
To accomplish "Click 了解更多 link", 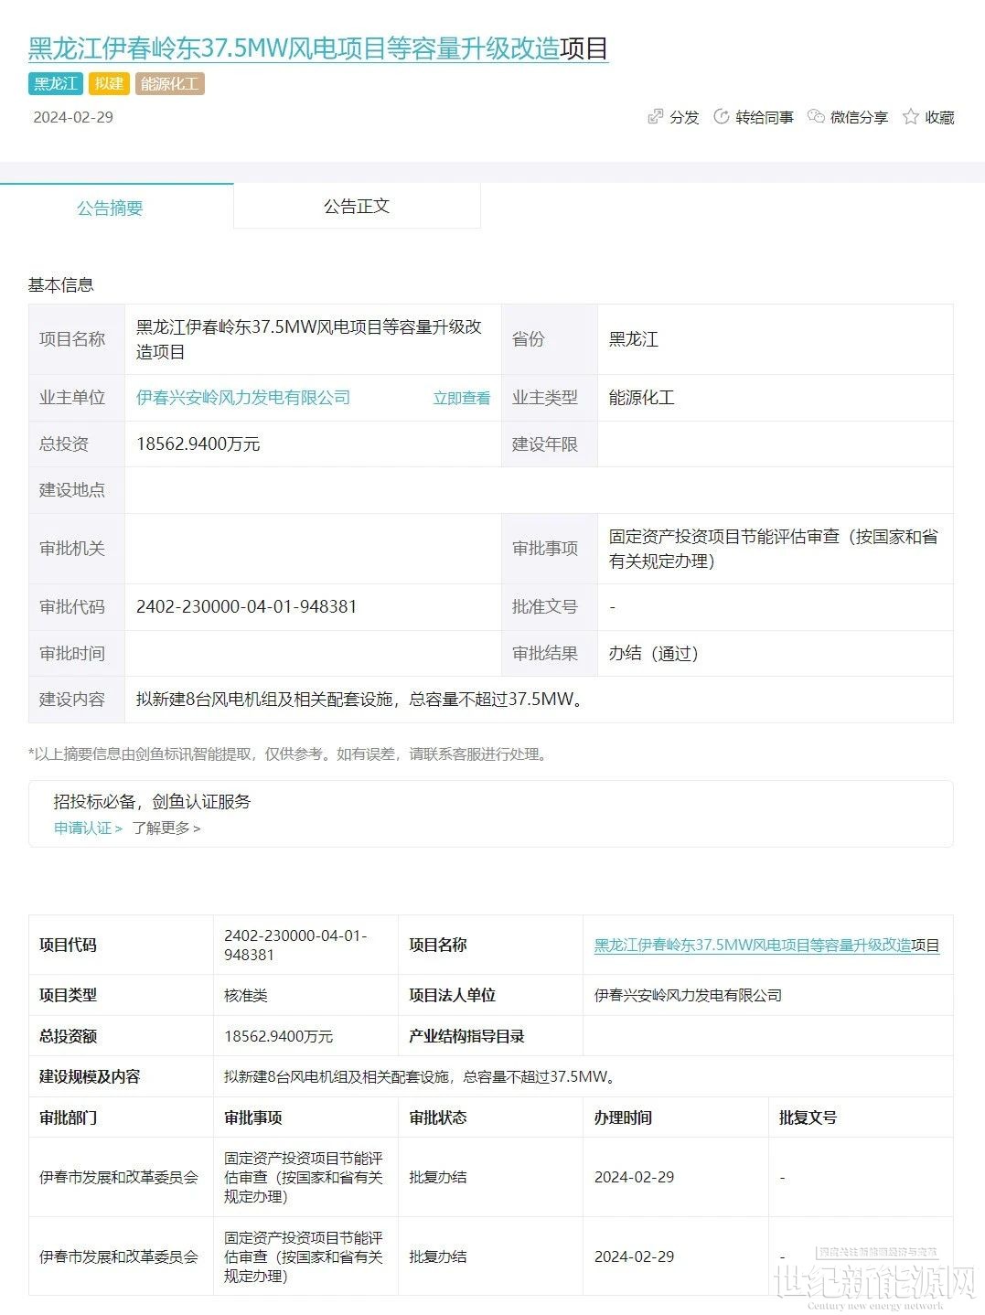I will click(x=166, y=828).
